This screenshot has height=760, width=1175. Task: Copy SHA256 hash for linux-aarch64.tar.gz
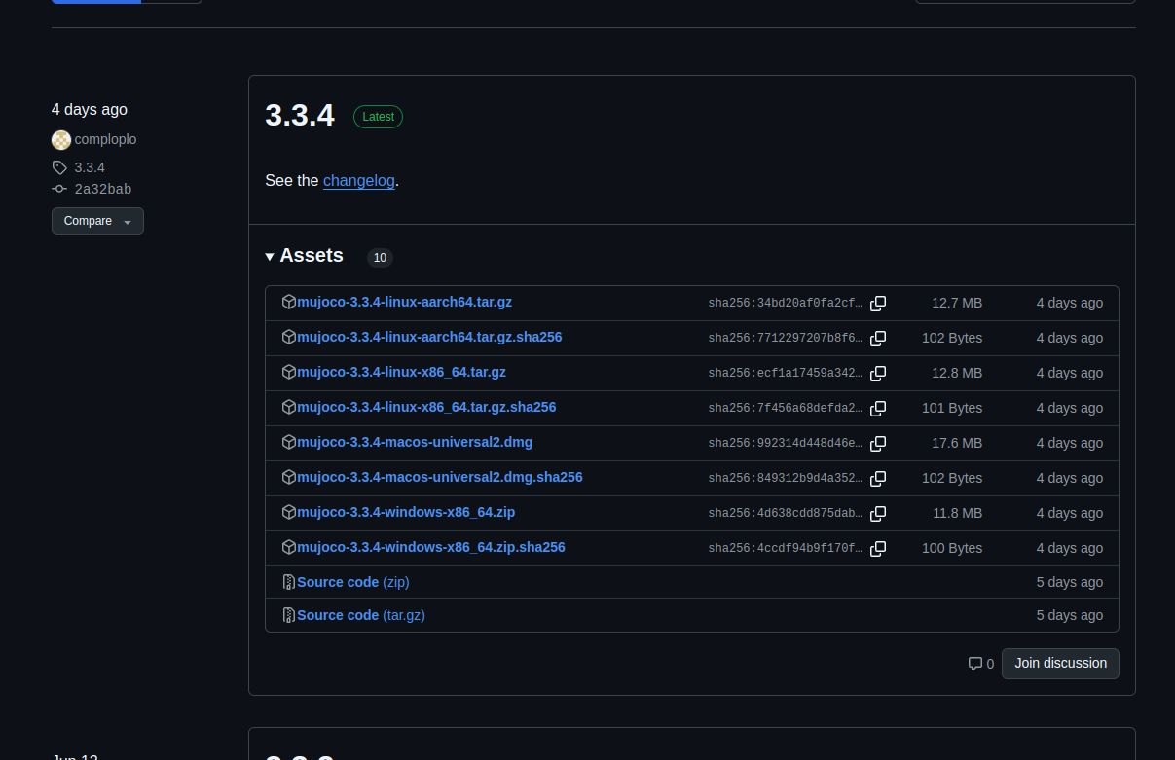tap(877, 304)
